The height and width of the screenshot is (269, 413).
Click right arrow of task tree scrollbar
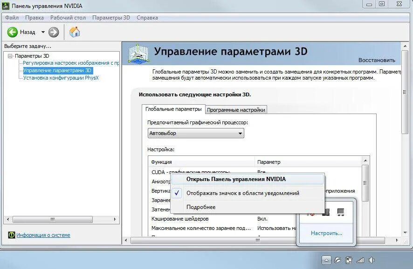click(x=115, y=219)
